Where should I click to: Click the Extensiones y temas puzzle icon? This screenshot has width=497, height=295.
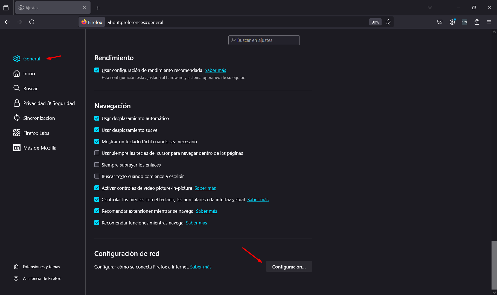click(x=16, y=267)
